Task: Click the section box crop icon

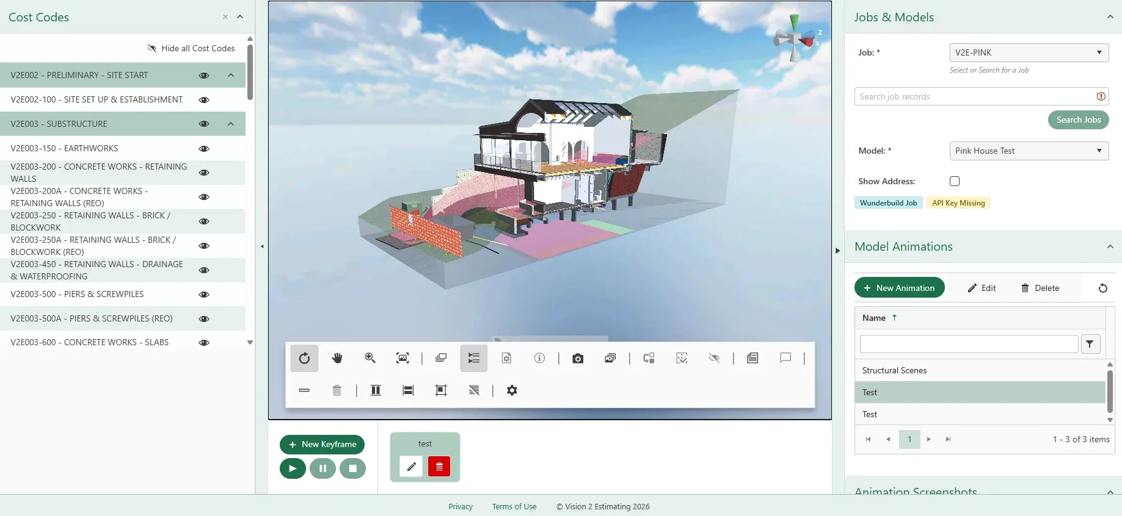Action: [441, 390]
